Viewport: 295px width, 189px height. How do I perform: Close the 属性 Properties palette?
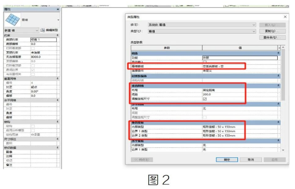point(58,9)
